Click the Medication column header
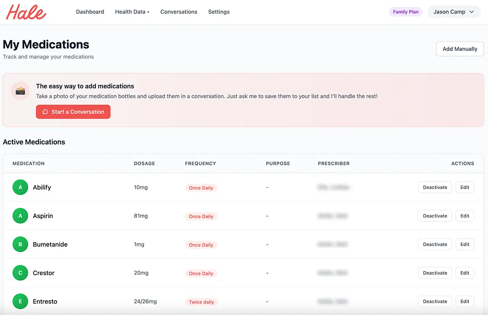The height and width of the screenshot is (315, 488). click(29, 163)
